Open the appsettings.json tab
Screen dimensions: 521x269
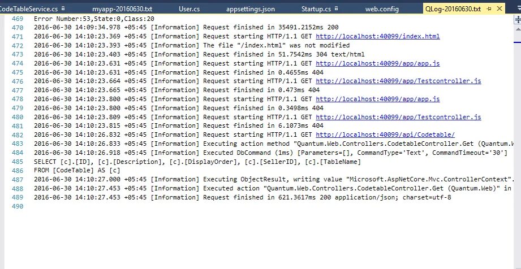coord(251,9)
